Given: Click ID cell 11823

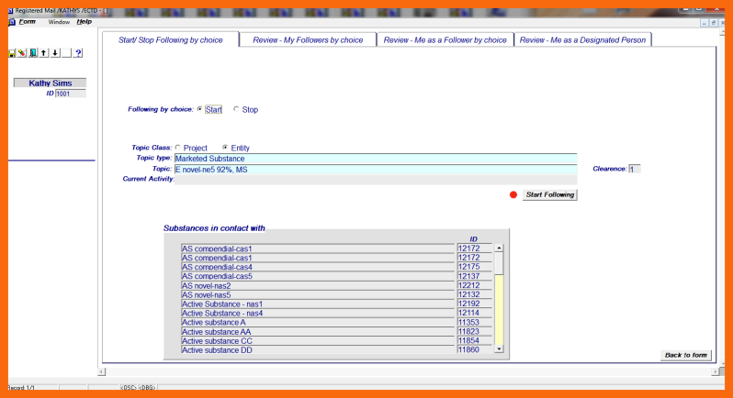Looking at the screenshot, I should click(475, 332).
